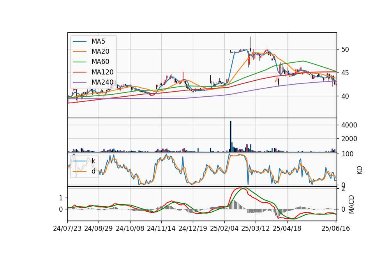
Task: Click the MACD red line peak
Action: pyautogui.click(x=240, y=188)
